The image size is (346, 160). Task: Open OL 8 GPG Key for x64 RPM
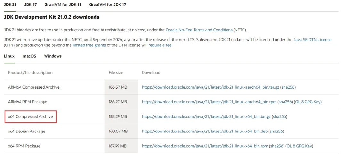(x=299, y=146)
